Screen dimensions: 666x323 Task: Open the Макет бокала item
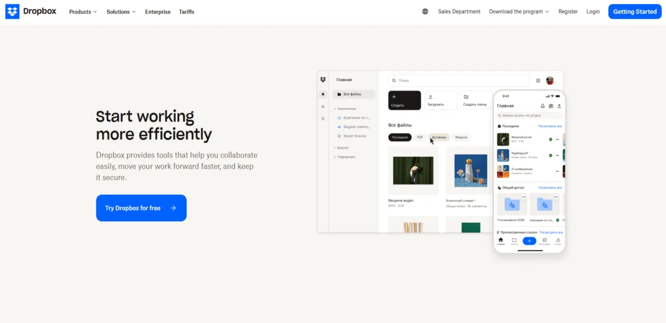click(x=352, y=136)
